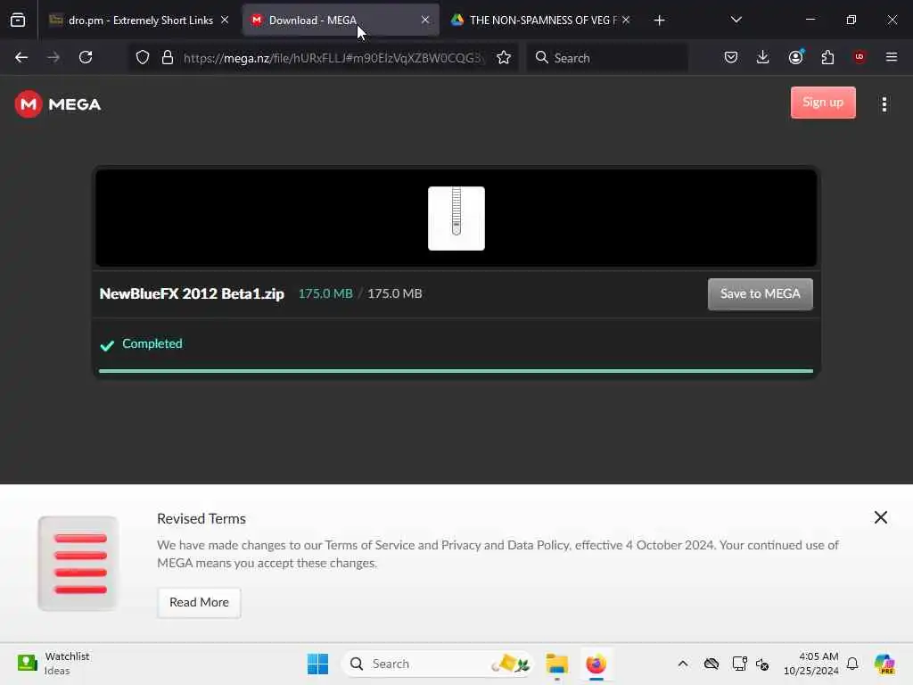Open Copilot preview from the taskbar
The height and width of the screenshot is (685, 913).
tap(884, 664)
